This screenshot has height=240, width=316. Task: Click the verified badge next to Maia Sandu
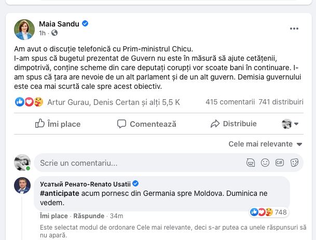coord(86,24)
